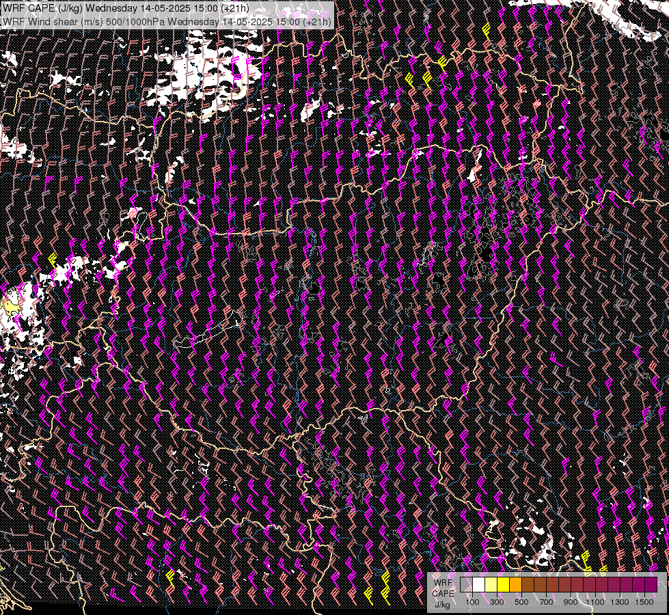Click the legend value 1100
This screenshot has width=669, height=615.
[x=595, y=602]
